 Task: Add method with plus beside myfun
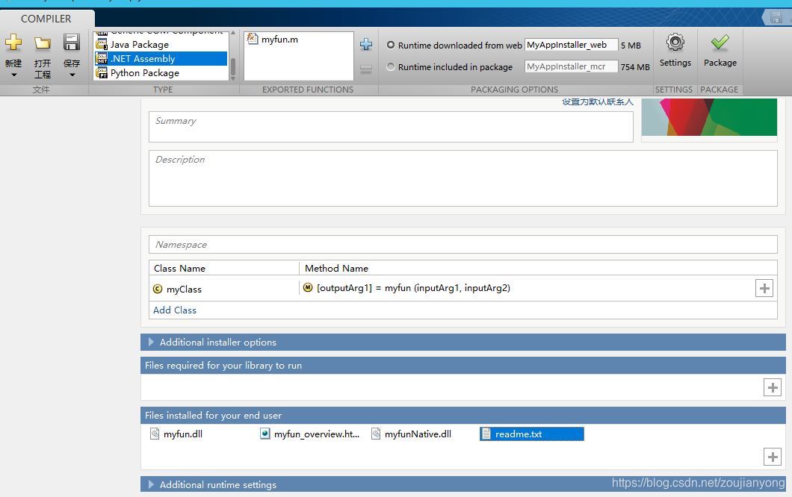pos(764,288)
